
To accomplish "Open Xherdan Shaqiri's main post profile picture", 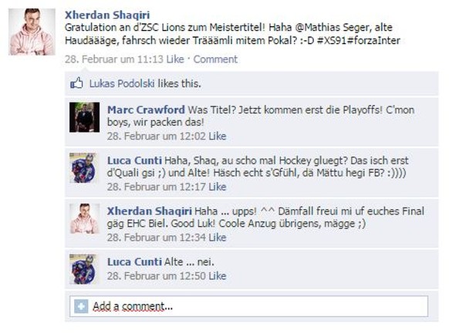I will point(32,32).
